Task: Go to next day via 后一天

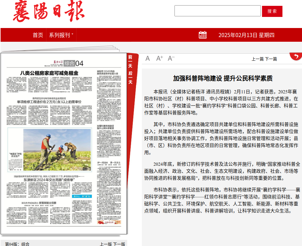Action: pos(130,78)
